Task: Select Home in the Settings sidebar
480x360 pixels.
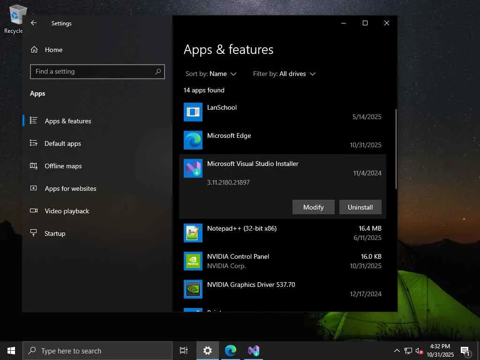Action: point(53,50)
